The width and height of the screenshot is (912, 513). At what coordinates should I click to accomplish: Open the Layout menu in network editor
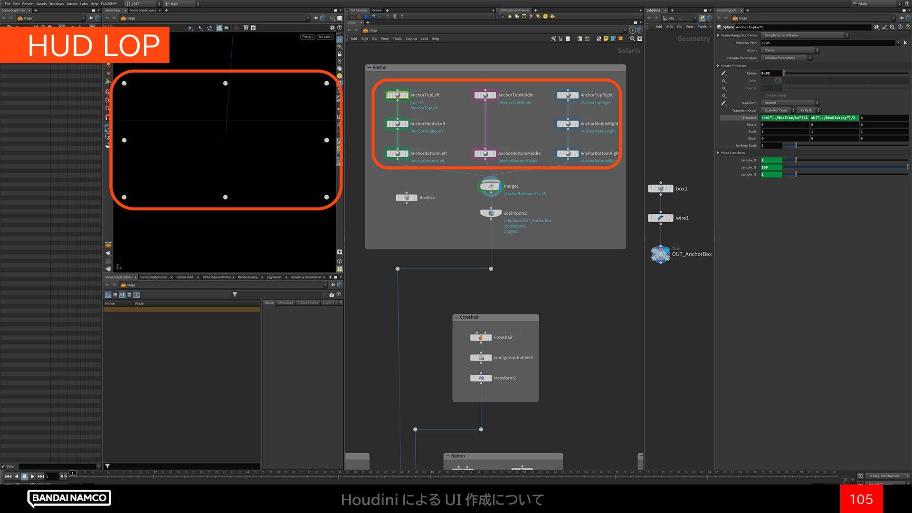pyautogui.click(x=411, y=39)
